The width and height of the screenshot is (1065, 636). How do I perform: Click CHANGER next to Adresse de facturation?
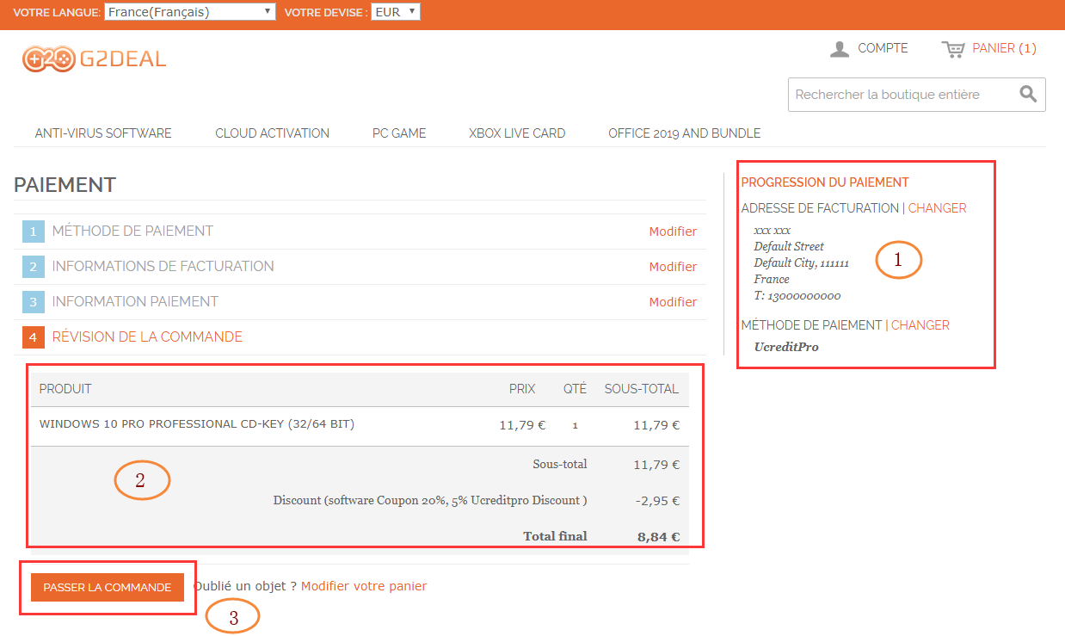coord(938,208)
